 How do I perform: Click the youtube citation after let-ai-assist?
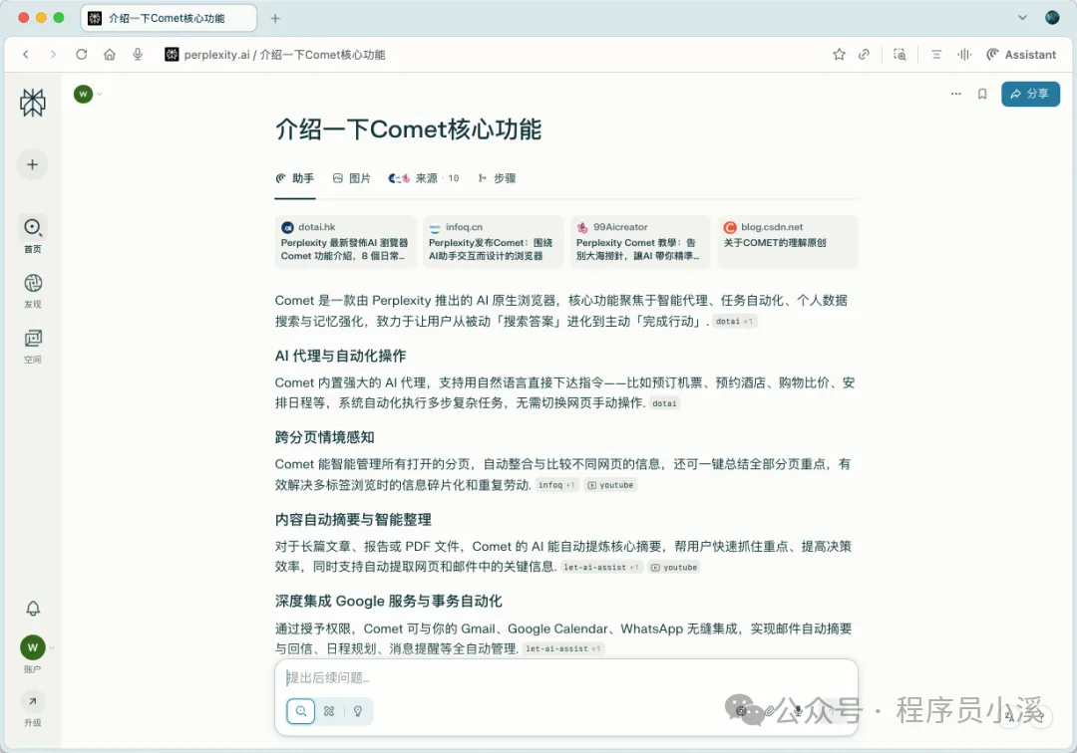(674, 567)
